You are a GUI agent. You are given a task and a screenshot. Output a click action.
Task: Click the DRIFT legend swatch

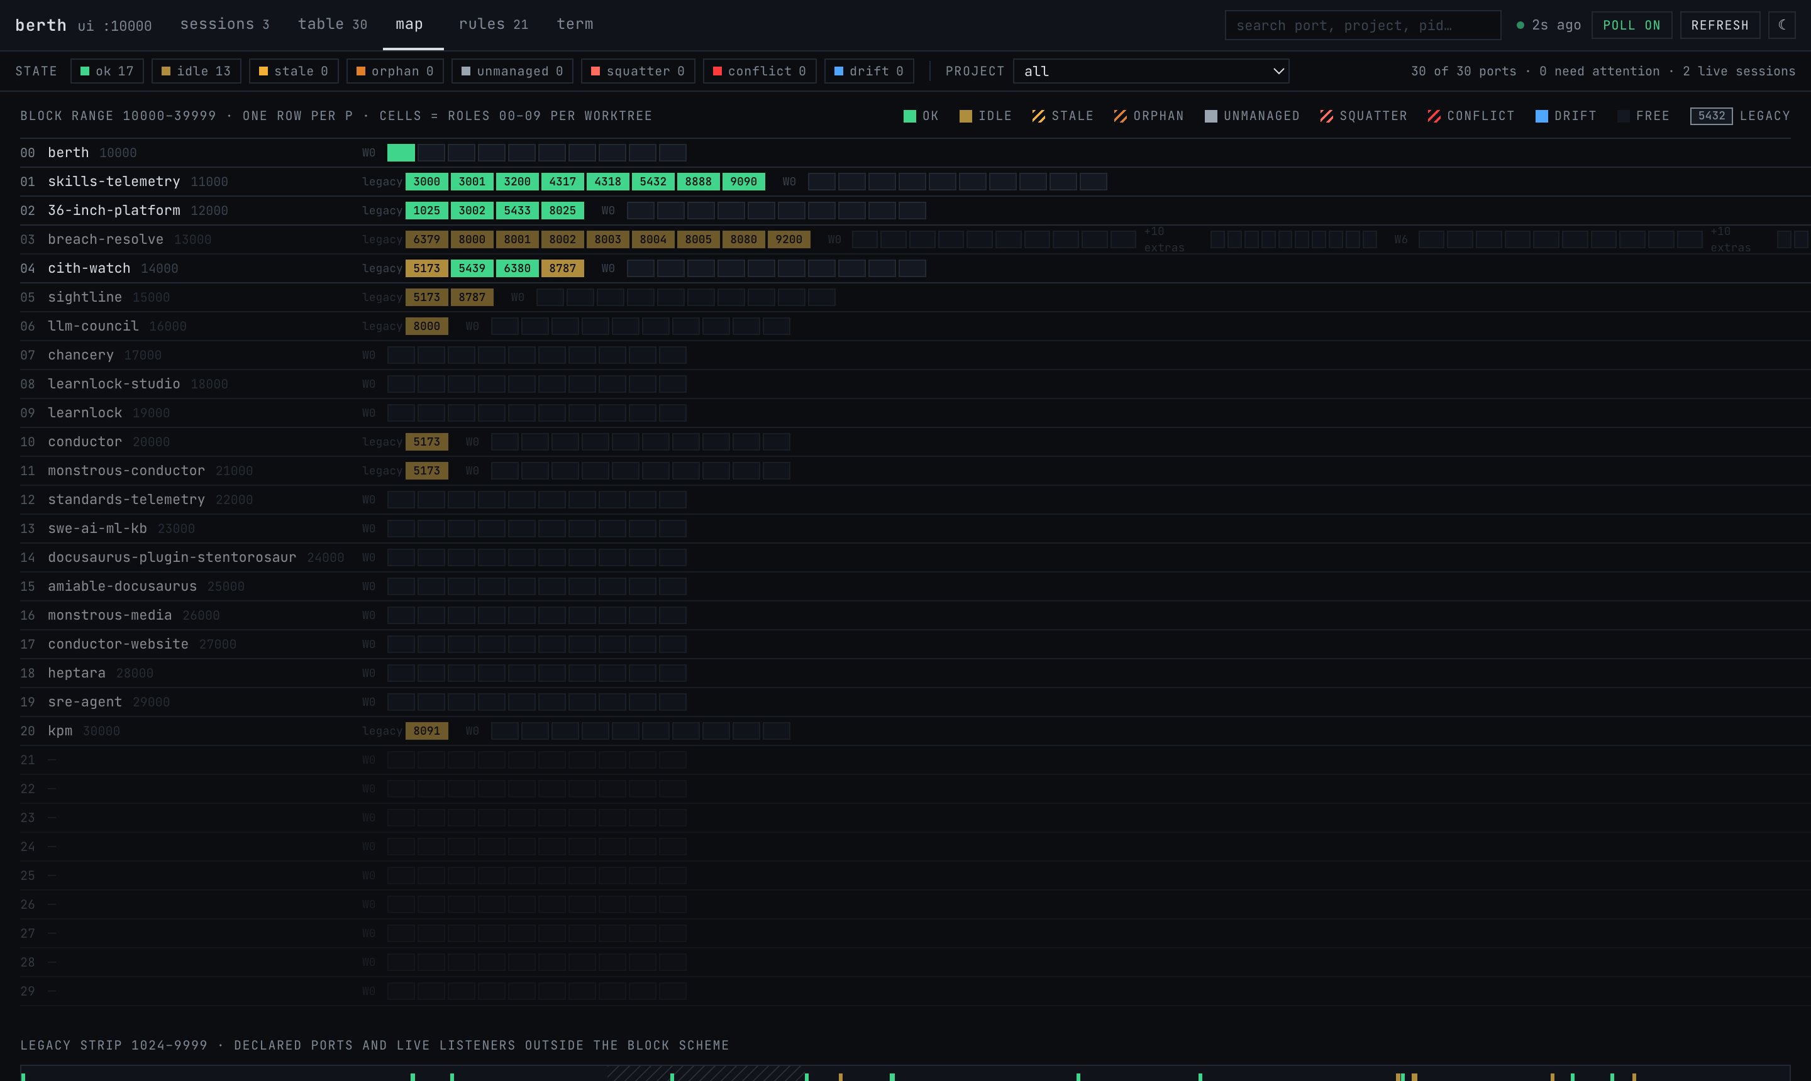(x=1541, y=116)
